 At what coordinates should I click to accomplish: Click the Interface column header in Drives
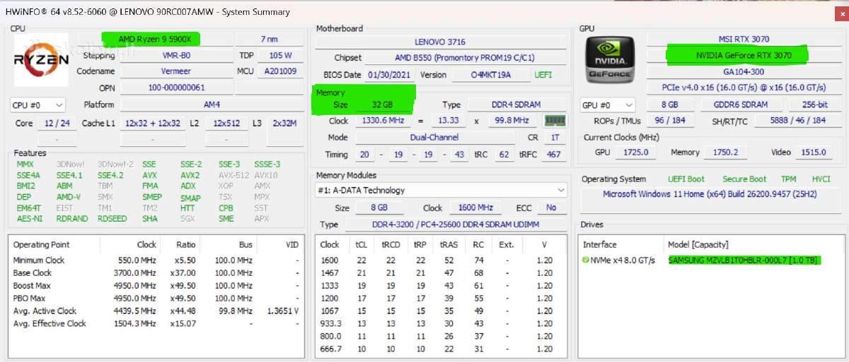pyautogui.click(x=600, y=244)
